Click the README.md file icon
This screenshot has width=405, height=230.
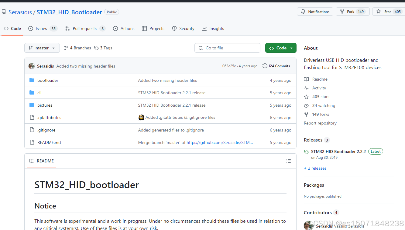32,142
